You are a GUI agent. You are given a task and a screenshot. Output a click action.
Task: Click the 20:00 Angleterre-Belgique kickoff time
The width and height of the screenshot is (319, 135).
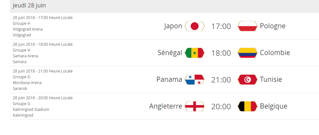pyautogui.click(x=221, y=107)
